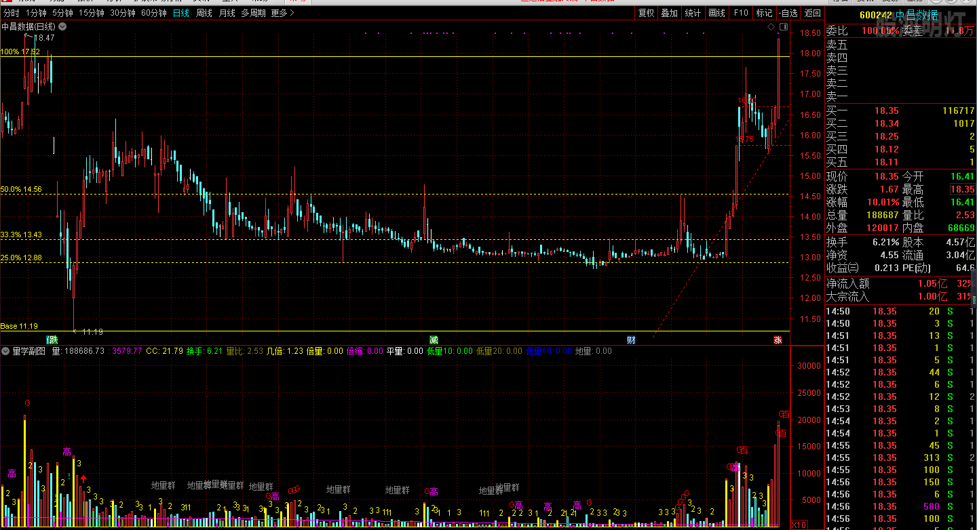This screenshot has height=530, width=977.
Task: Click the 画线 drawing button
Action: 717,13
